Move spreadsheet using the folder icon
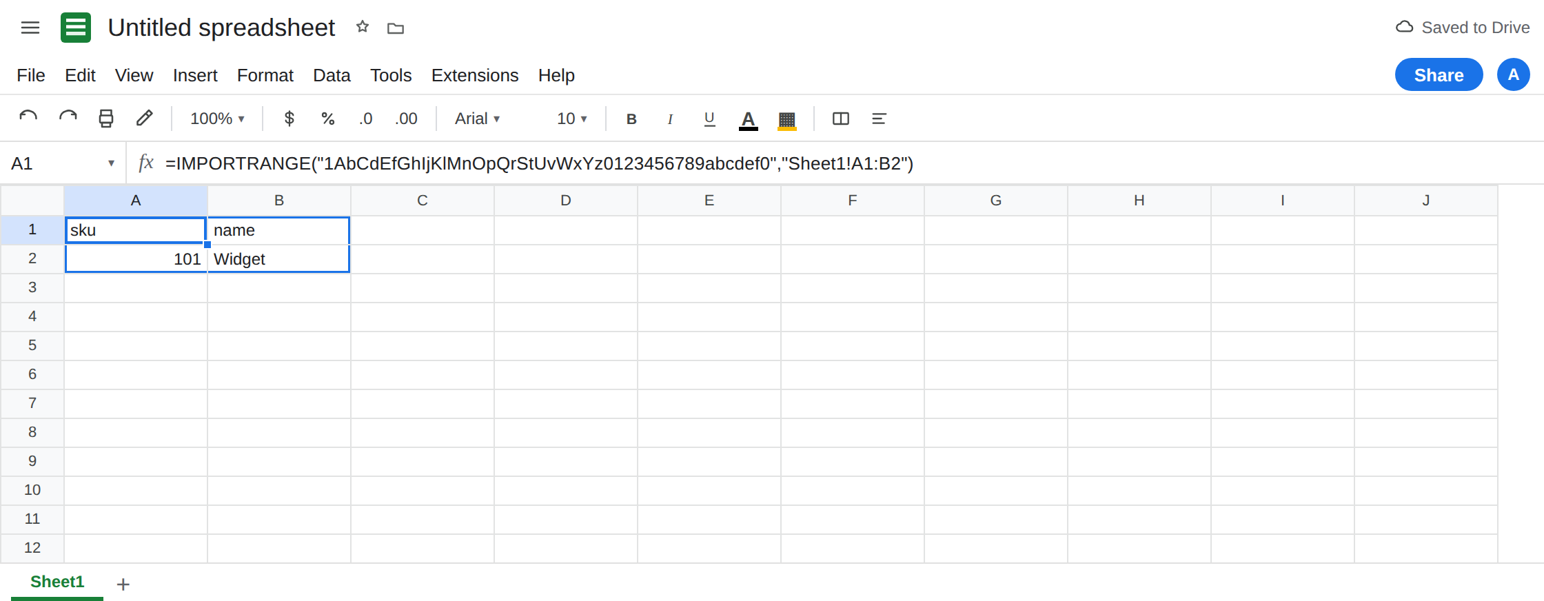The image size is (1544, 601). [396, 28]
